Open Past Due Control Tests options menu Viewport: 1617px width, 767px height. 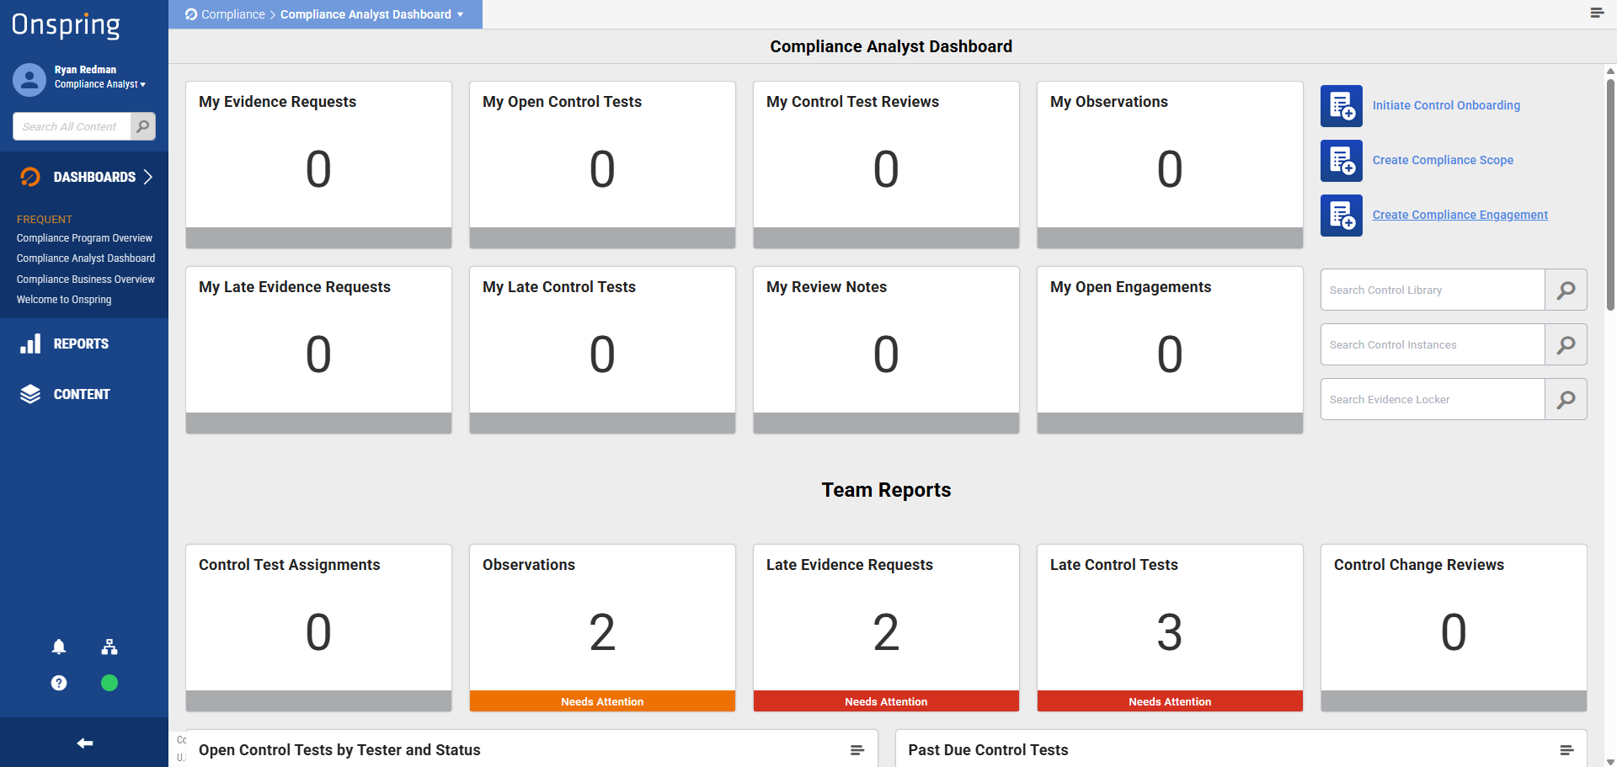[1566, 750]
